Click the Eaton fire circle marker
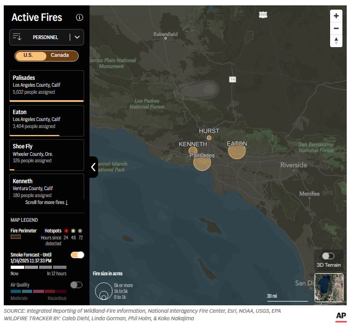Image resolution: width=351 pixels, height=331 pixels. (x=237, y=151)
